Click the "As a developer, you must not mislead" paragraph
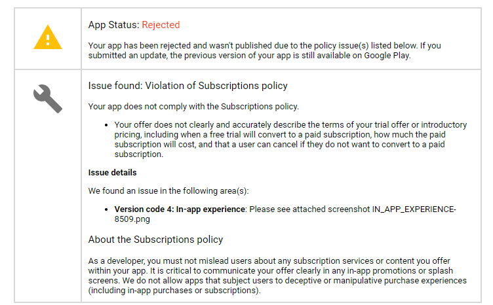 pos(277,276)
